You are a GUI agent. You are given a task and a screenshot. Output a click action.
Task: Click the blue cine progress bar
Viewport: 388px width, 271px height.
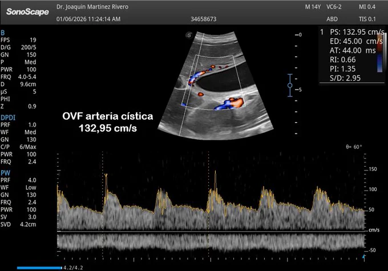(39, 268)
